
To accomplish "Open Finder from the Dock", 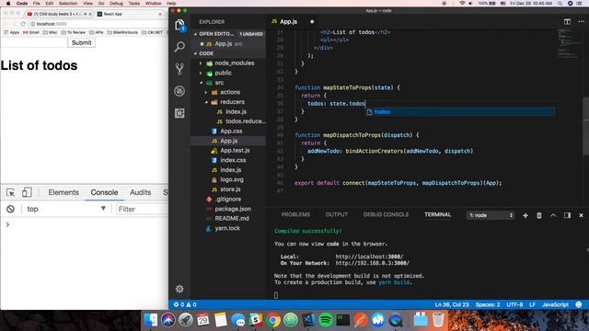I will (151, 320).
